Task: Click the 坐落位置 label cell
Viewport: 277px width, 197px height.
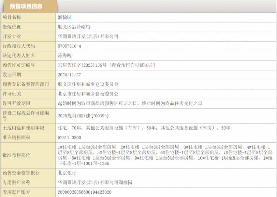Action: click(x=28, y=27)
